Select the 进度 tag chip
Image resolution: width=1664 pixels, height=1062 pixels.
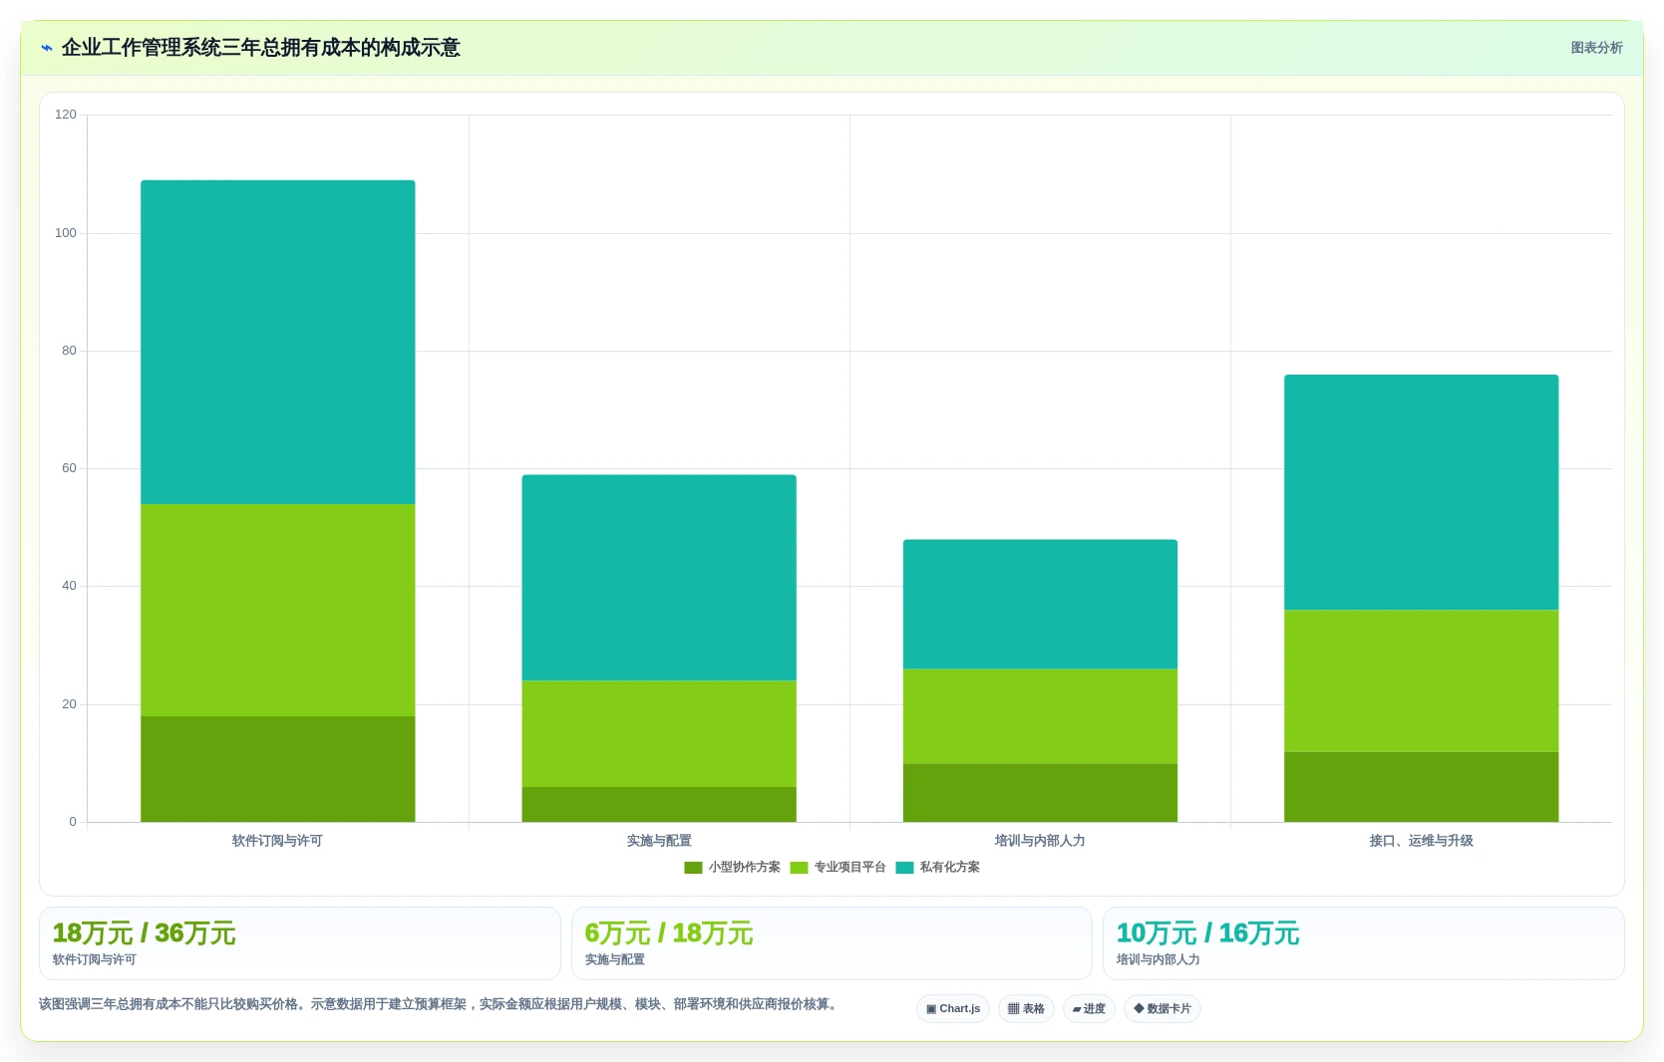pyautogui.click(x=1089, y=1008)
